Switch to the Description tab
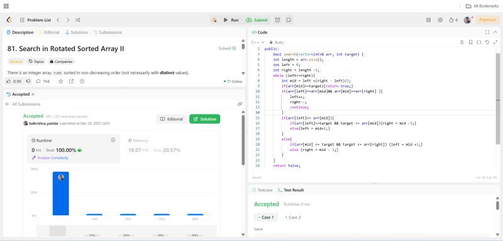 [20, 33]
